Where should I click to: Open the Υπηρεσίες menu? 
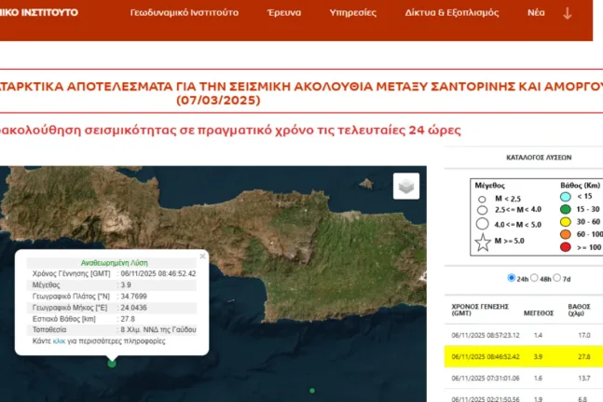(353, 14)
